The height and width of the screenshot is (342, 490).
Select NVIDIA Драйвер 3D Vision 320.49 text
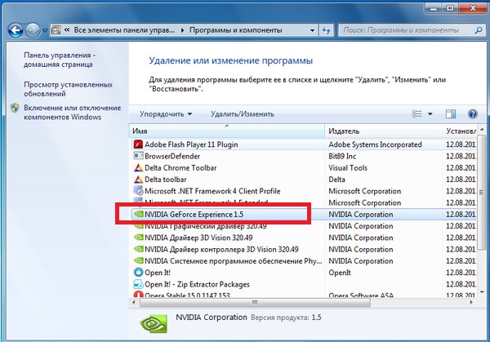198,238
